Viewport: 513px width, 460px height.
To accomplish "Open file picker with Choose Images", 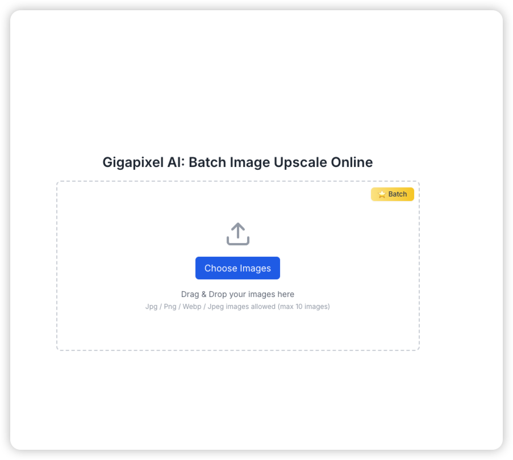I will coord(237,268).
